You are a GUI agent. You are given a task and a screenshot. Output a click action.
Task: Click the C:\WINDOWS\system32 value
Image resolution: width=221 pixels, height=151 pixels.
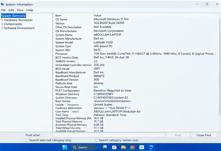pos(111,98)
